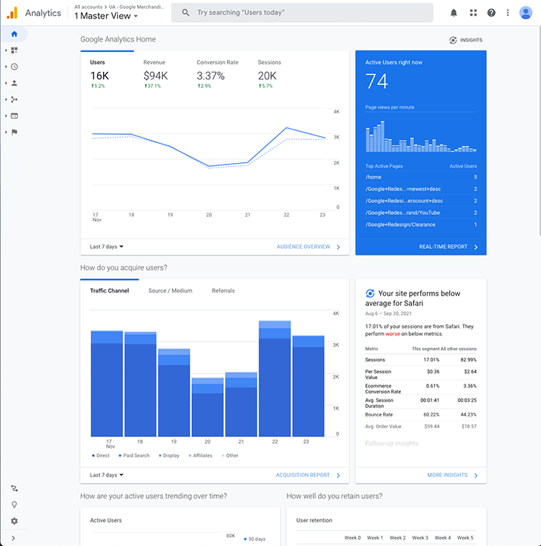Click the search box Try searching Users today
The image size is (541, 546).
tap(302, 13)
